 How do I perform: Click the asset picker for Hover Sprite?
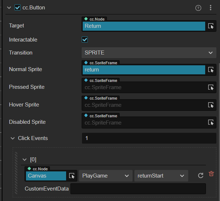pos(211,105)
